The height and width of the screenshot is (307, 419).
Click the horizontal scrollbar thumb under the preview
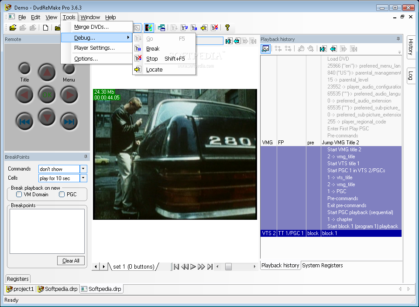click(x=228, y=266)
